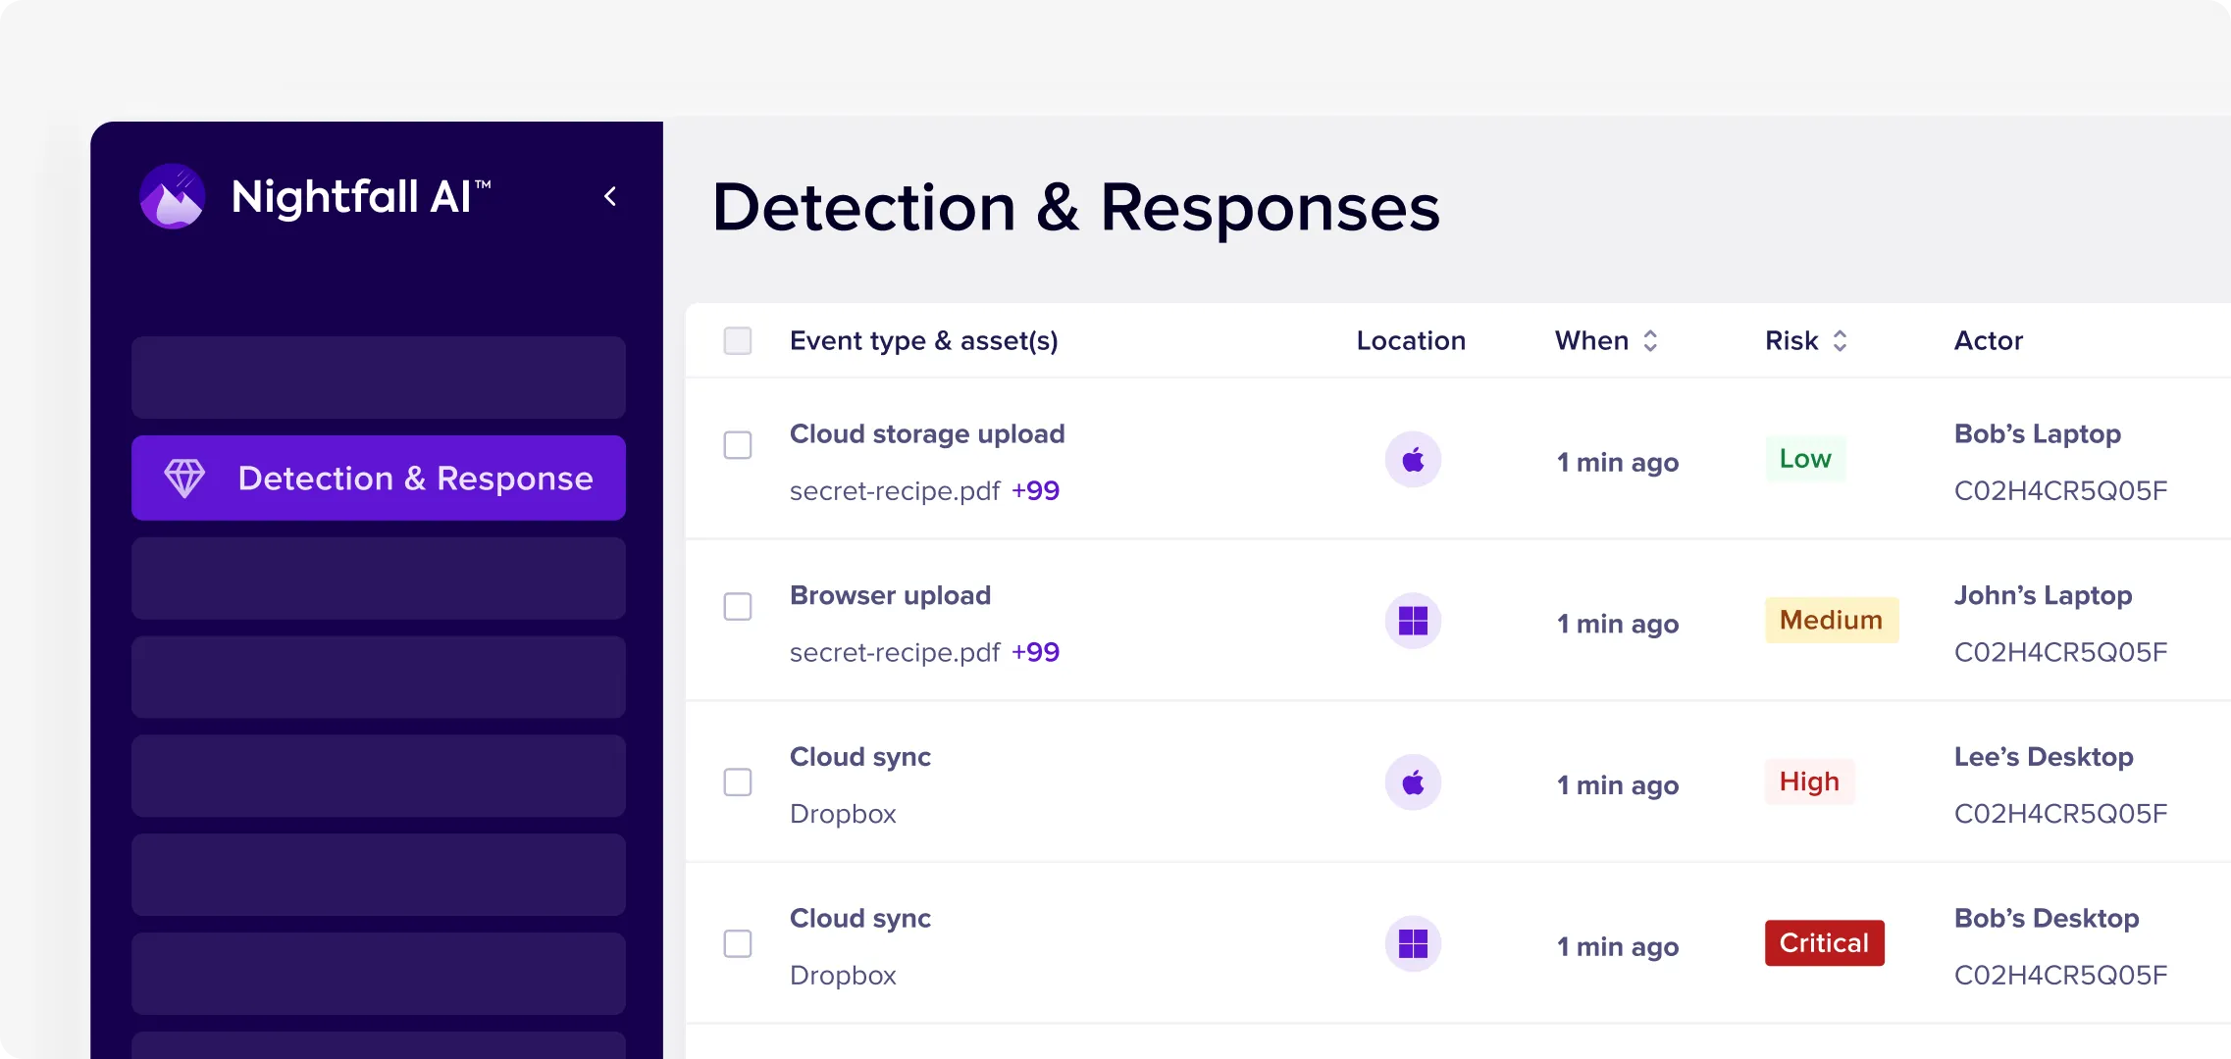Open the +99 link under Cloud storage upload
This screenshot has width=2231, height=1059.
1035,490
